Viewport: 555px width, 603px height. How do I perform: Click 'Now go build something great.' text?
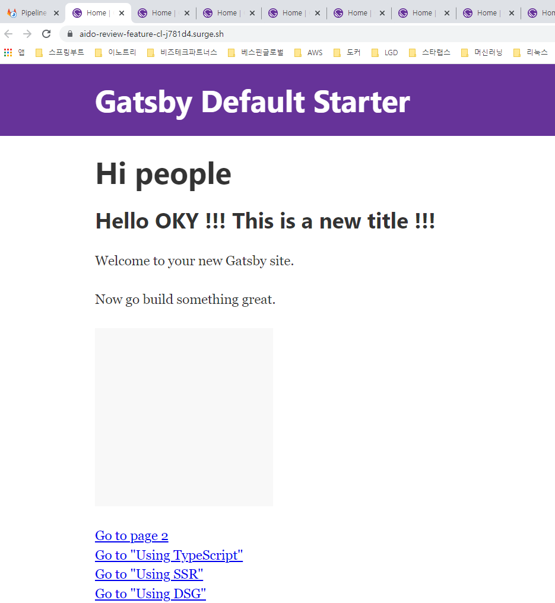185,299
